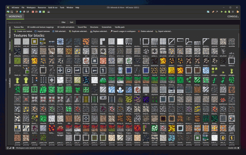Image resolution: width=246 pixels, height=155 pixels.
Task: Switch to 3D models and texture mappings tab
Action: coord(40,27)
